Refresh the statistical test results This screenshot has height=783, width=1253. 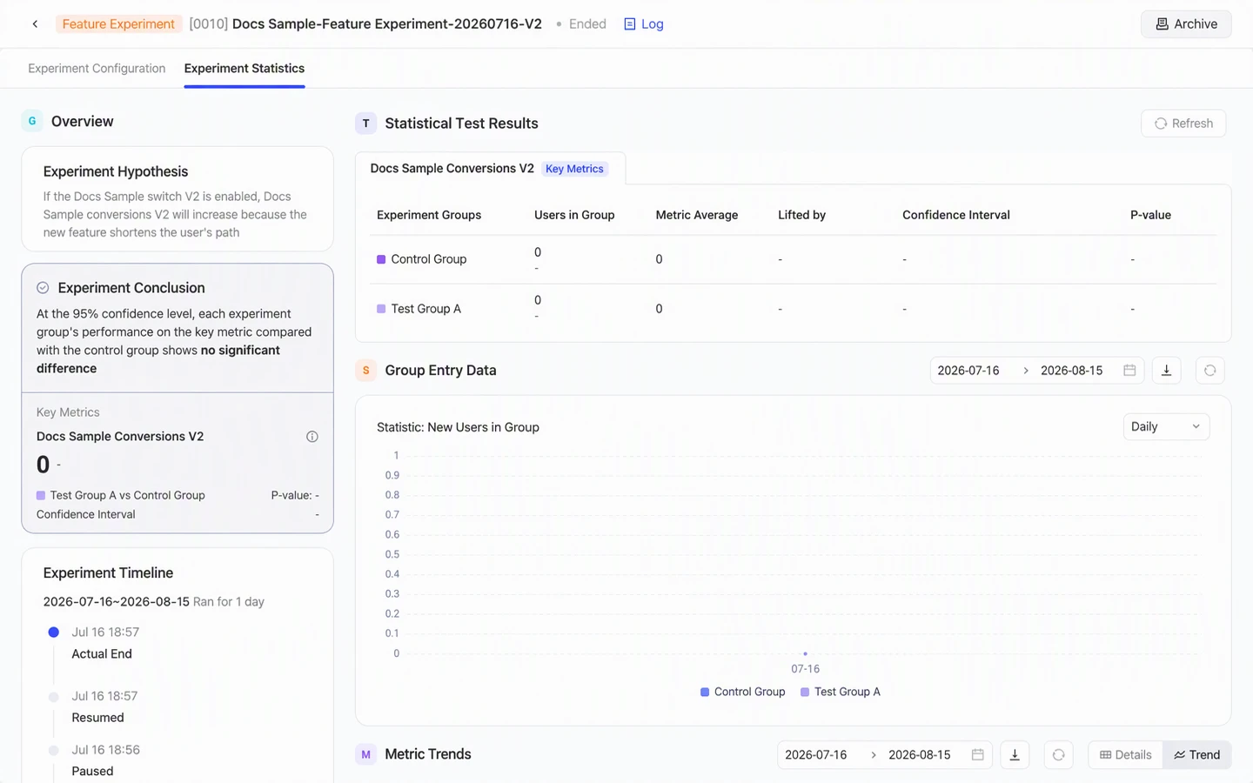pyautogui.click(x=1183, y=124)
